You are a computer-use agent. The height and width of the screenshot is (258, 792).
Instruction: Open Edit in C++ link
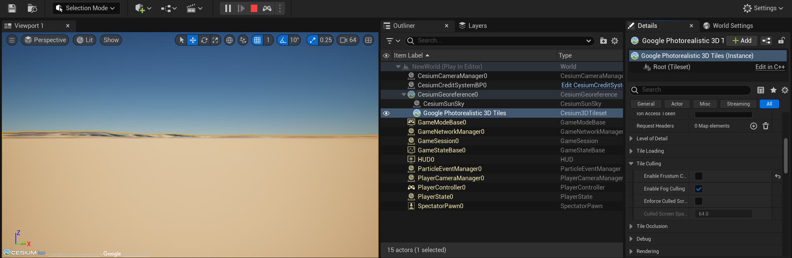(x=770, y=67)
